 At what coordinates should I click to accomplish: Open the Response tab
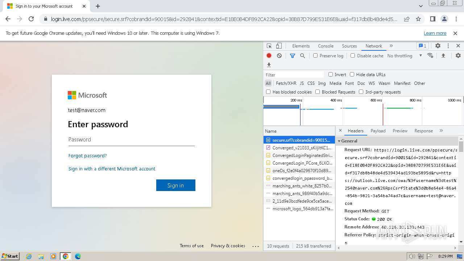tap(423, 131)
